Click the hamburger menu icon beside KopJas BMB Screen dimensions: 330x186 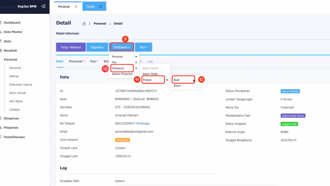coord(43,6)
